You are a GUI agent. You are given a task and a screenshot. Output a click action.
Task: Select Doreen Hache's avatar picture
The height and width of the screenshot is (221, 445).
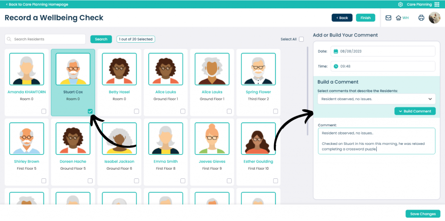click(x=73, y=139)
